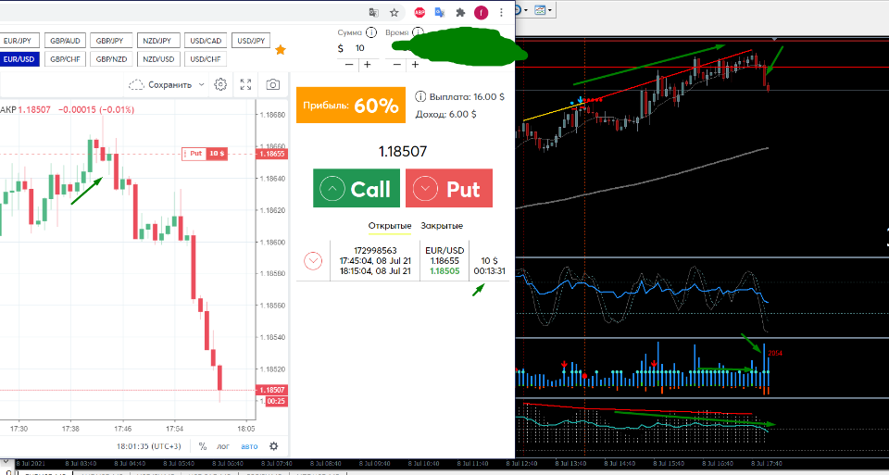Toggle the авто scale
Screen dimensions: 889x475
[x=249, y=446]
